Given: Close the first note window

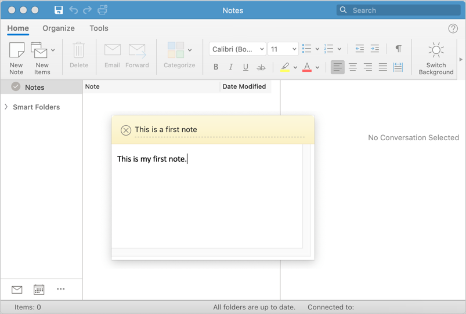Looking at the screenshot, I should pos(125,130).
